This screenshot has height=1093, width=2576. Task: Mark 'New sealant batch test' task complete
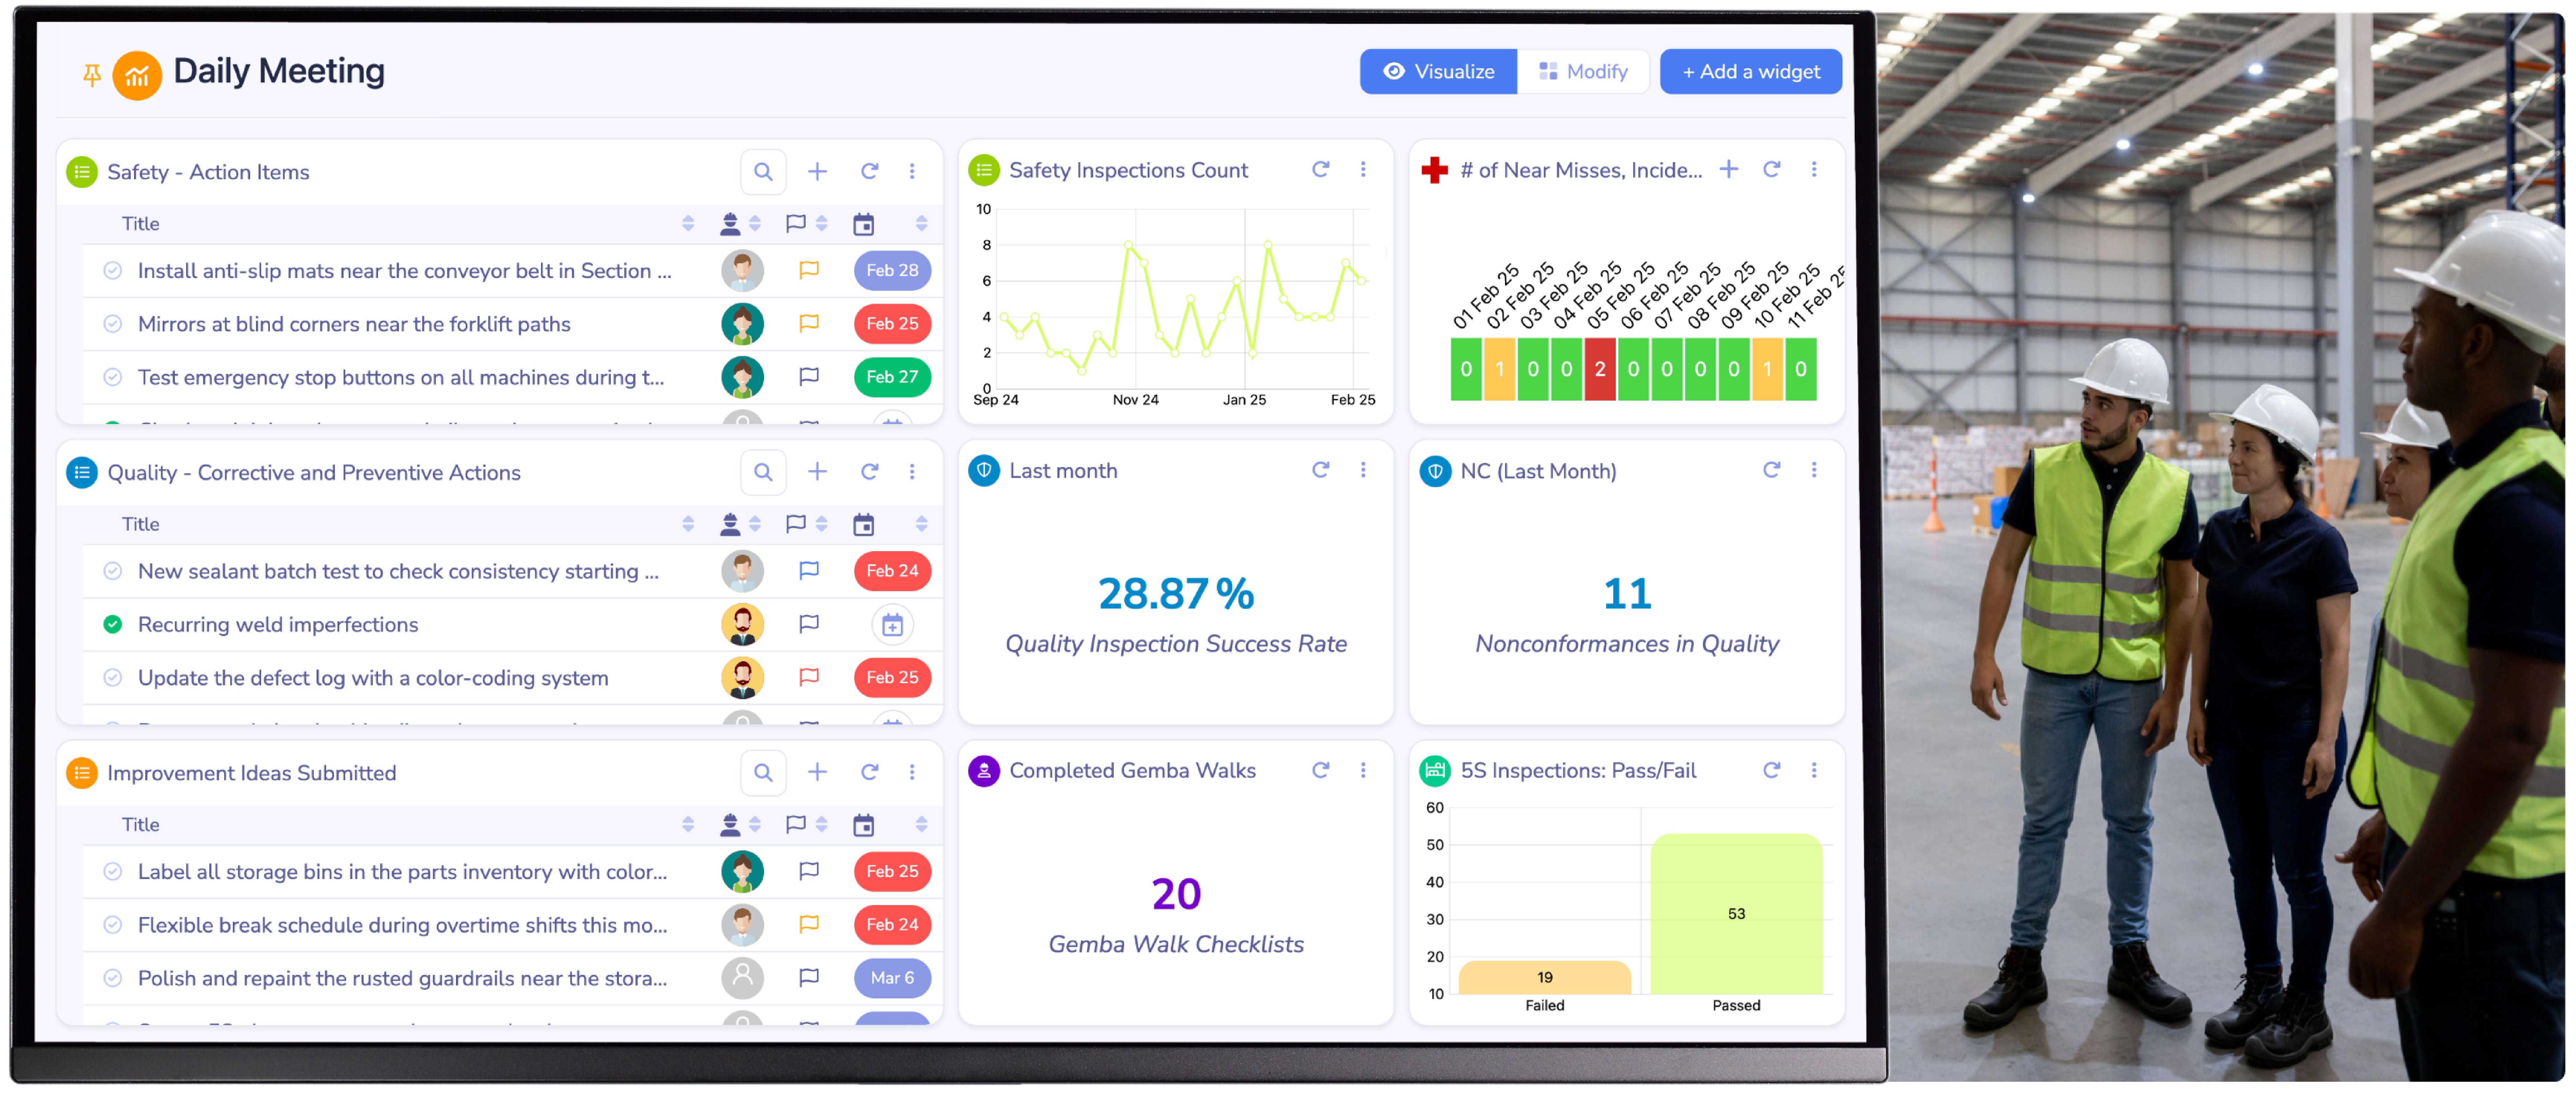113,571
